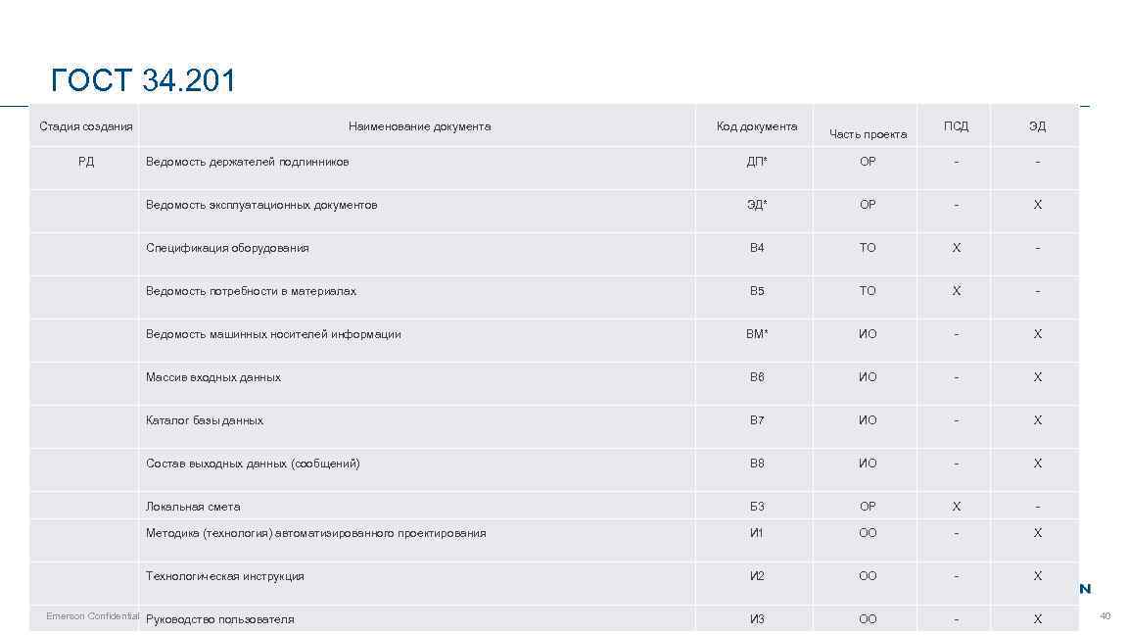This screenshot has height=635, width=1128.
Task: Click the Ведомость эксплуатационных документов cell
Action: point(261,205)
